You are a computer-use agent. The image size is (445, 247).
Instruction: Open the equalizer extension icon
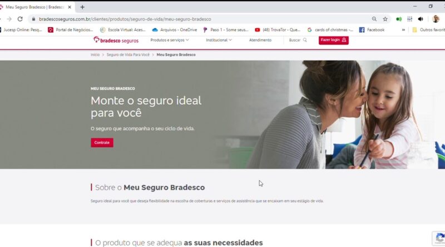pos(409,19)
